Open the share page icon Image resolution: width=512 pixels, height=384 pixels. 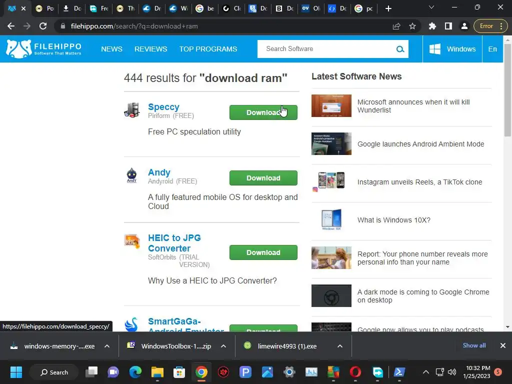click(x=396, y=26)
